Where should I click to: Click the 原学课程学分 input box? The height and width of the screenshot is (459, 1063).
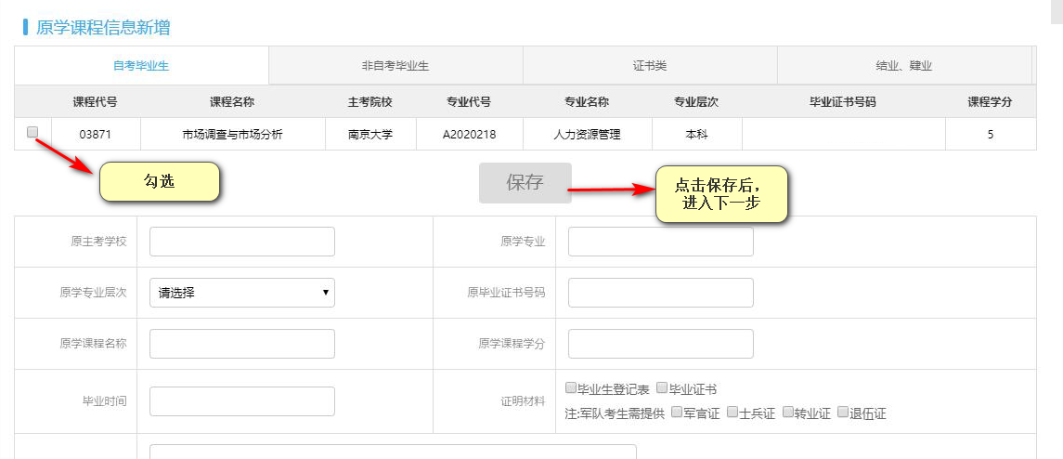point(660,344)
